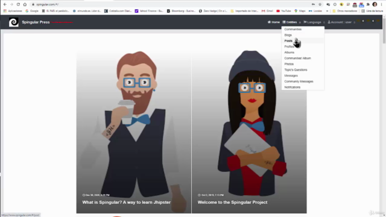Open the Chrome profile avatar
The width and height of the screenshot is (386, 217).
pos(375,4)
